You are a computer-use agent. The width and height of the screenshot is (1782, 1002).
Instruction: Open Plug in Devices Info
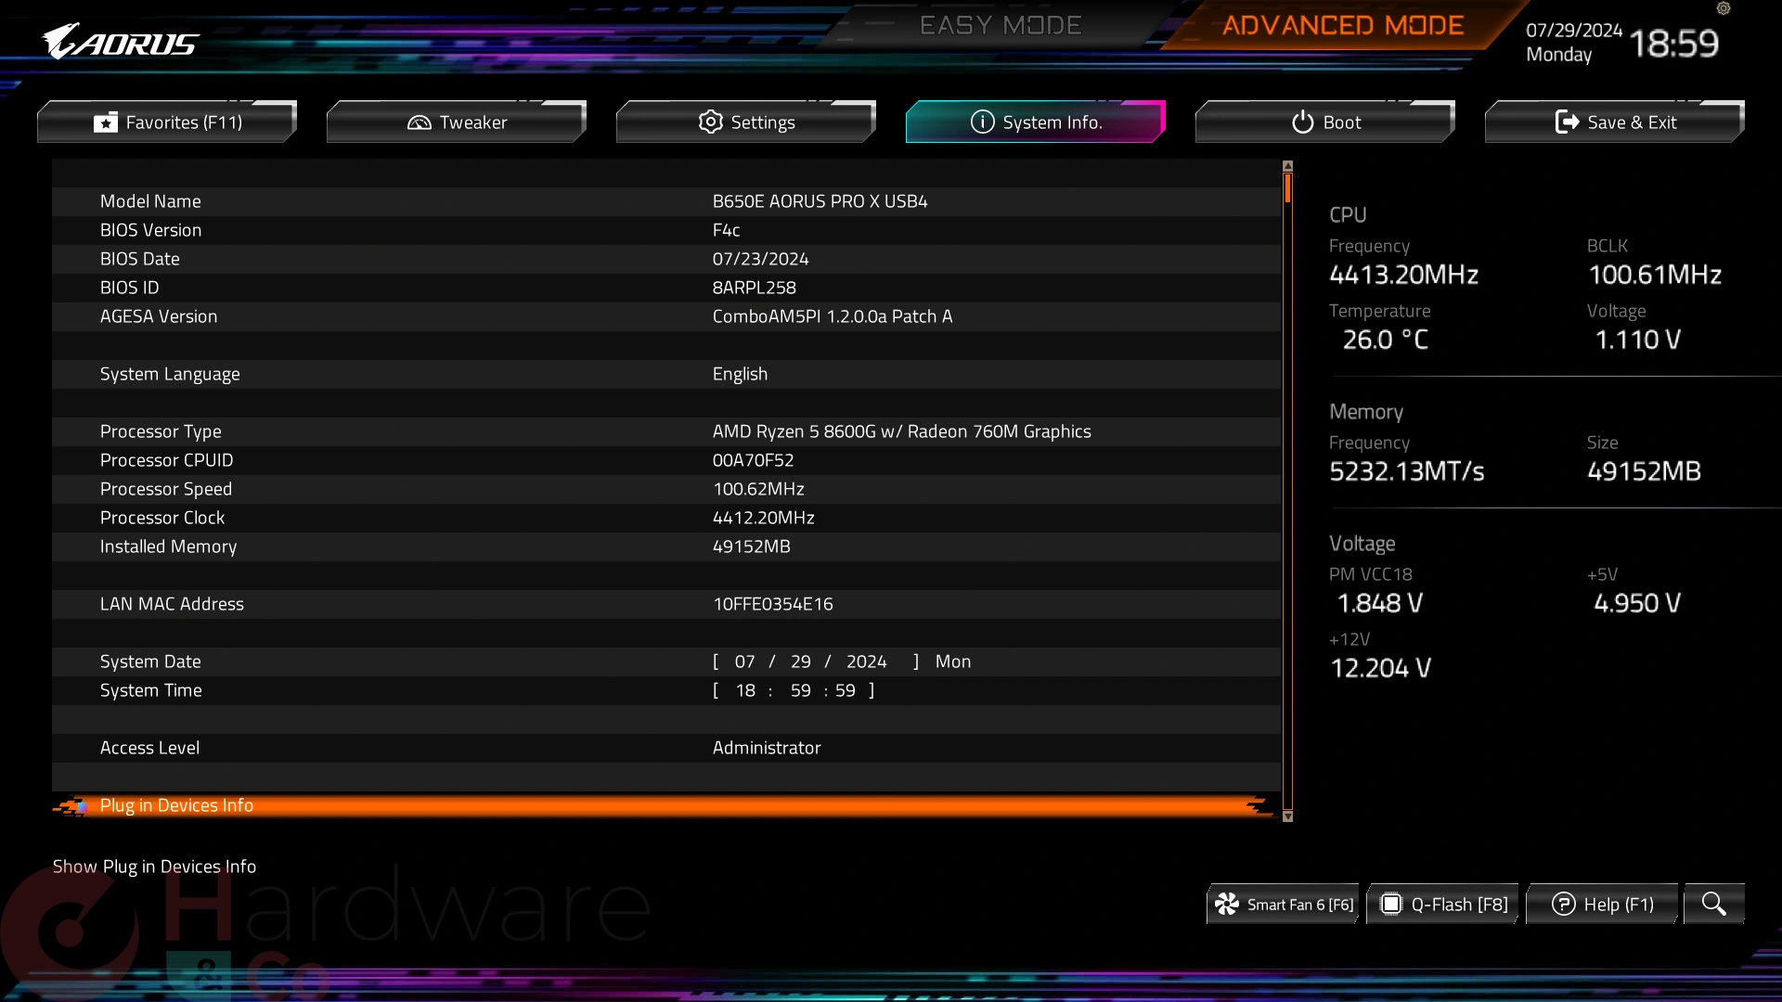coord(666,805)
